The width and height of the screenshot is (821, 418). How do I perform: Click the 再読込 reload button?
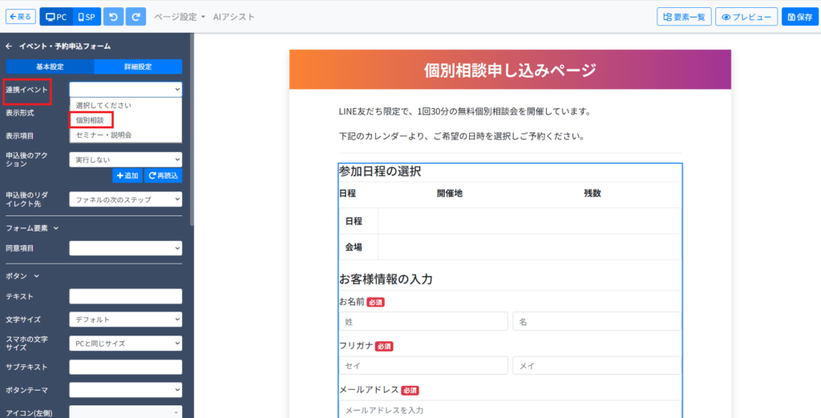click(x=163, y=175)
